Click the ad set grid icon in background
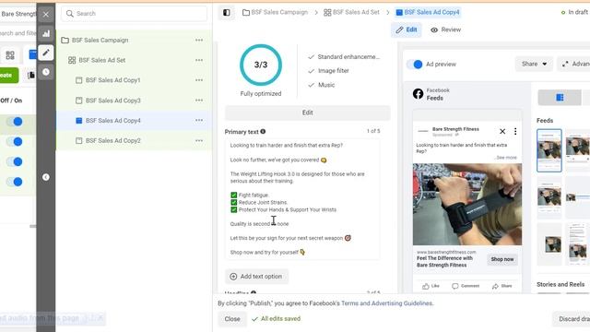 pyautogui.click(x=10, y=55)
